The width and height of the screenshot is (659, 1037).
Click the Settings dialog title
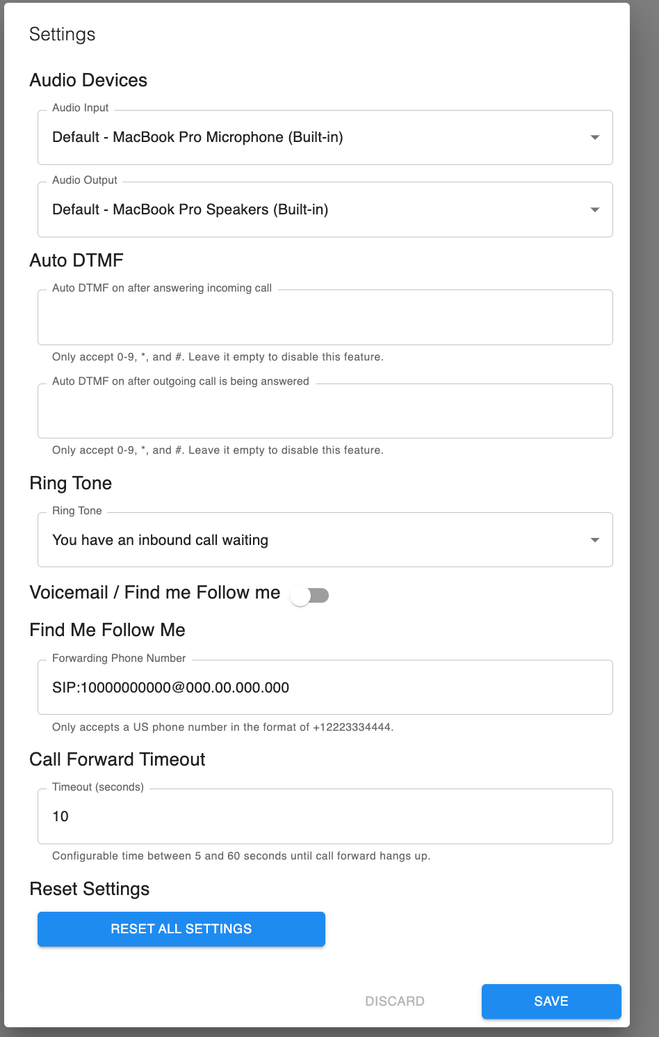[x=63, y=35]
